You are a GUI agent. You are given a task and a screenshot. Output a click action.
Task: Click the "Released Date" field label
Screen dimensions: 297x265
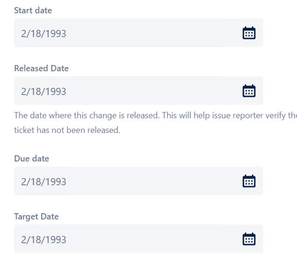[x=41, y=68]
